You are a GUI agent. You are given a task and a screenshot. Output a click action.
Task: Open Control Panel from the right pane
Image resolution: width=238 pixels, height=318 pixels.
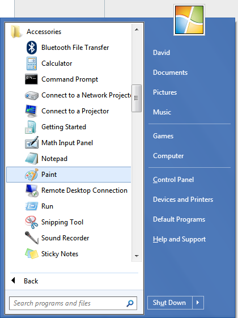173,180
